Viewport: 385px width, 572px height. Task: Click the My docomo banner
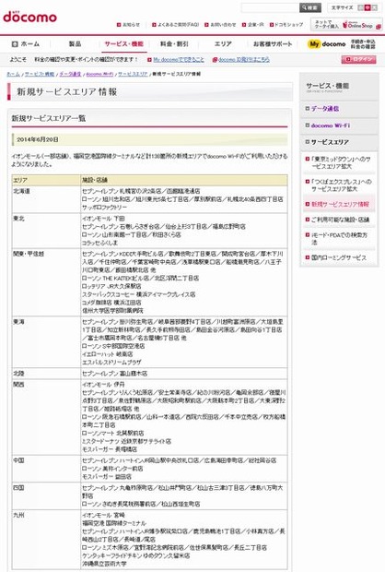(342, 44)
